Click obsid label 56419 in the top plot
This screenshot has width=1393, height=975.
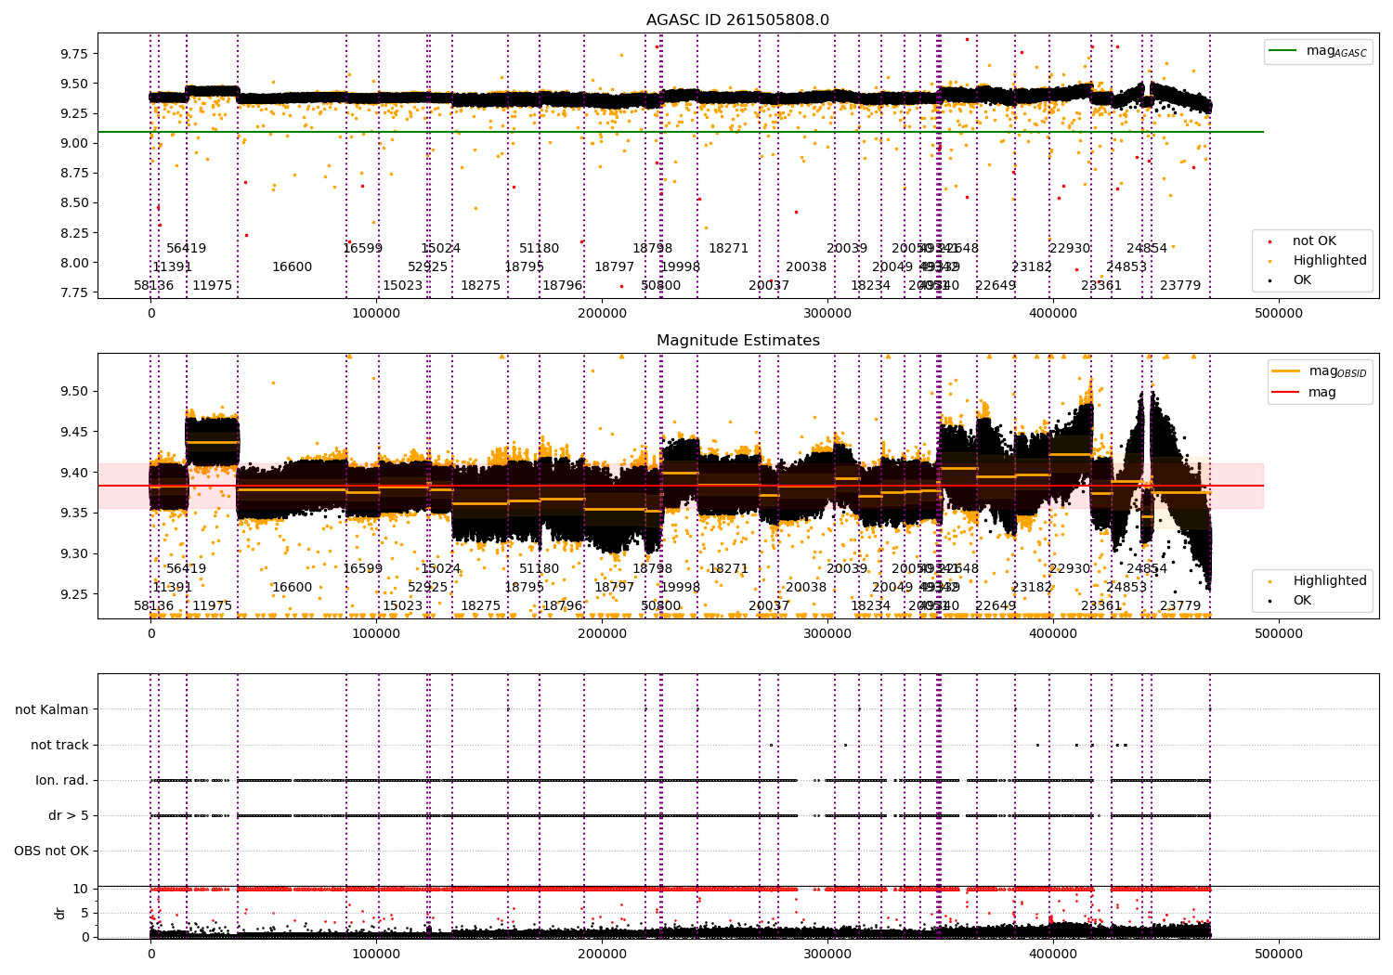click(187, 248)
